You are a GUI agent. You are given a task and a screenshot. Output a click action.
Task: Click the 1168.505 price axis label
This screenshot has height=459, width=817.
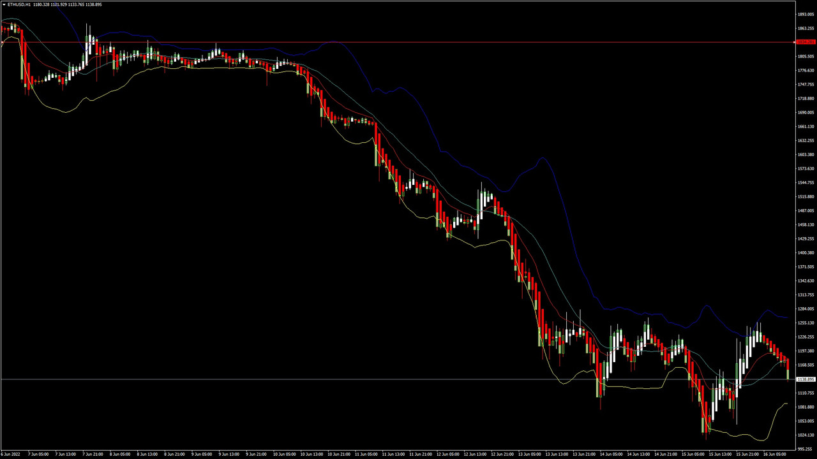[806, 365]
